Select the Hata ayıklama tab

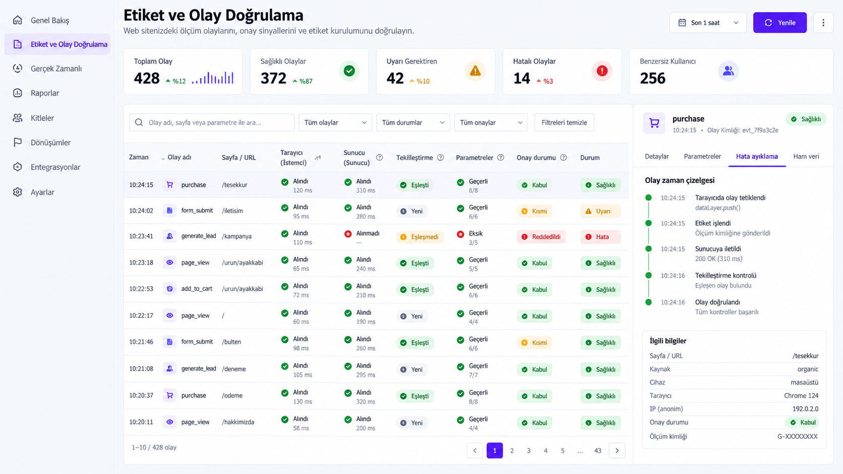tap(757, 157)
